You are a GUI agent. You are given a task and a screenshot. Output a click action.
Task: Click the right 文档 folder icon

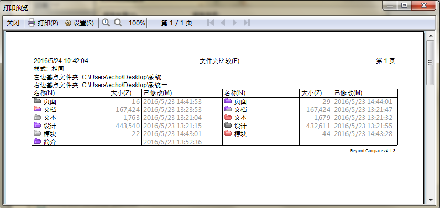click(x=228, y=109)
